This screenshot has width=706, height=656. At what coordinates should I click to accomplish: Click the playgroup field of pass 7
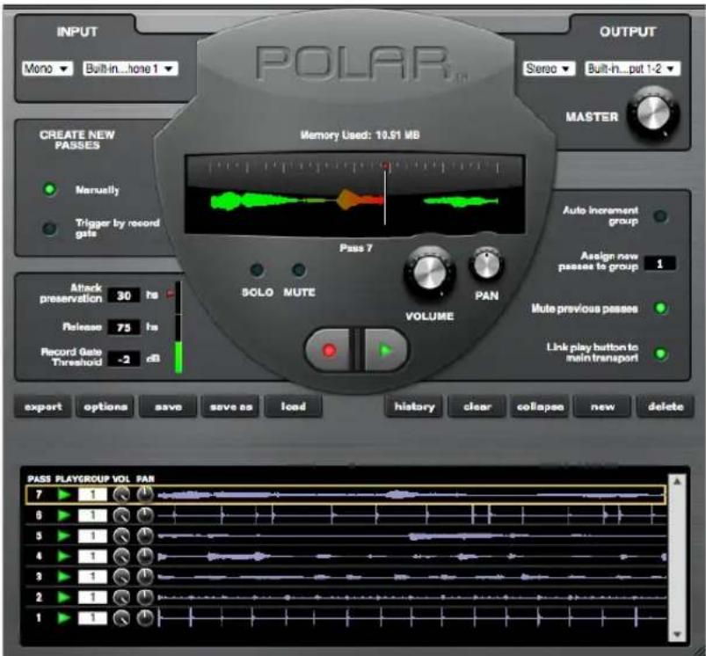tap(92, 495)
